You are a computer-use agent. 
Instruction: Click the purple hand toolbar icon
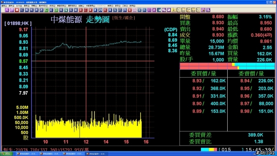(203, 10)
